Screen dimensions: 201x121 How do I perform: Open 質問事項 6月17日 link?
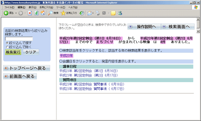point(92,89)
